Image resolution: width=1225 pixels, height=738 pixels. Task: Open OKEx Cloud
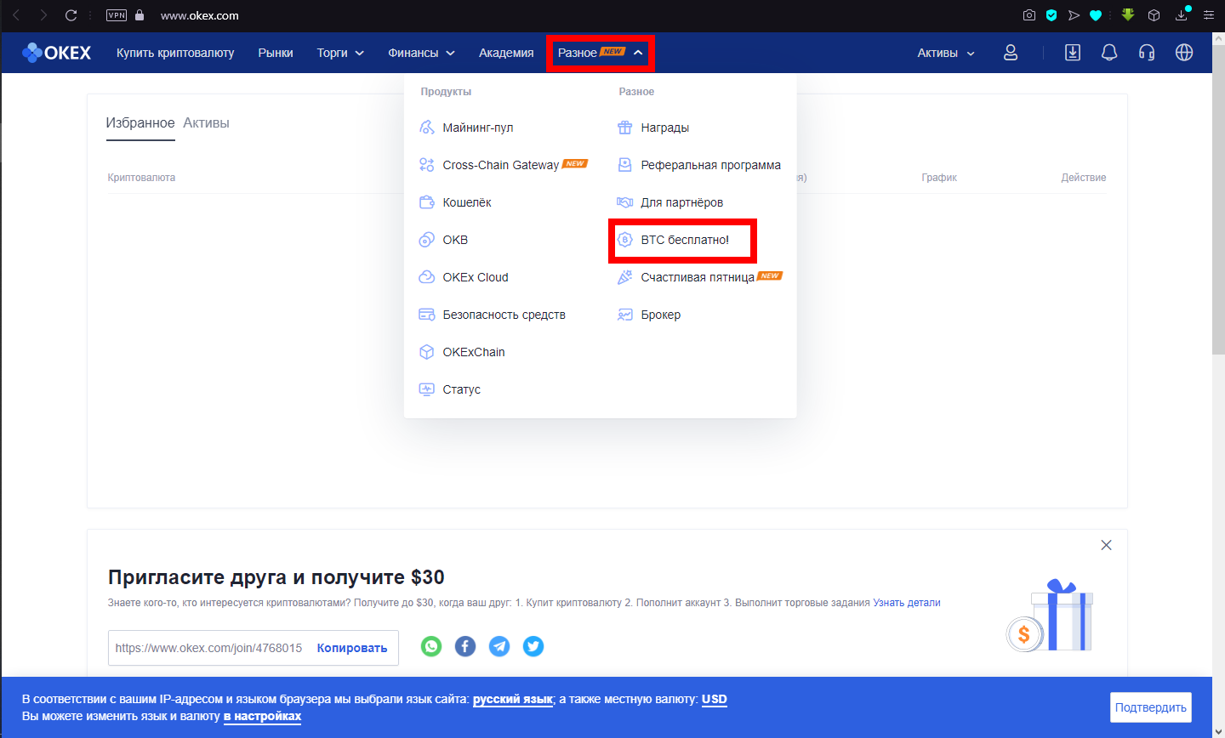pos(464,277)
